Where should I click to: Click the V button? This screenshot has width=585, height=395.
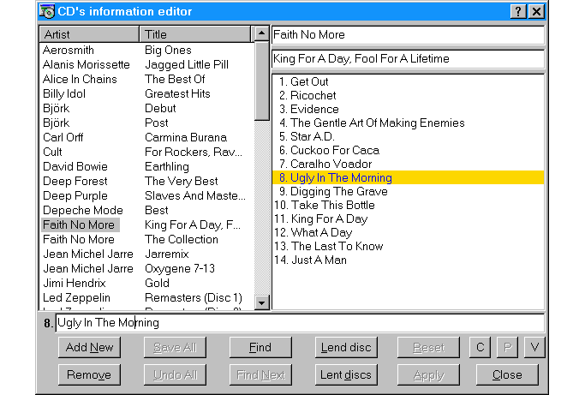tap(534, 348)
